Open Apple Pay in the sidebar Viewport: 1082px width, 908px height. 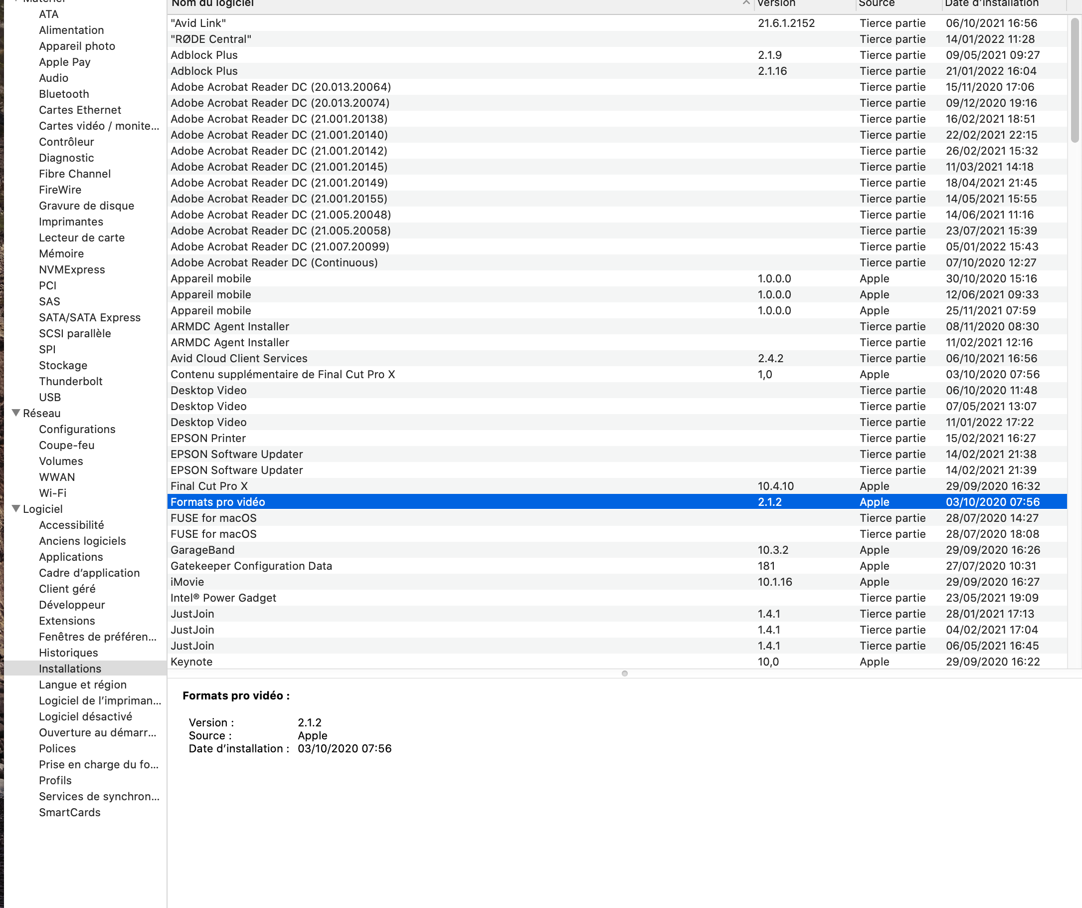(64, 62)
